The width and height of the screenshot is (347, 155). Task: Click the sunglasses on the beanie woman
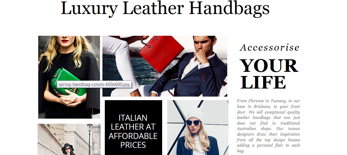(x=193, y=123)
